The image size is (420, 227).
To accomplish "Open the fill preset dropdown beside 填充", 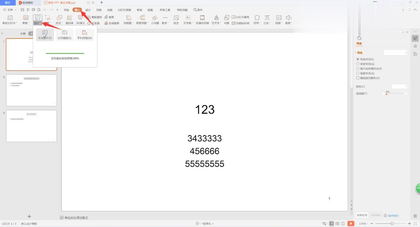I will 395,53.
